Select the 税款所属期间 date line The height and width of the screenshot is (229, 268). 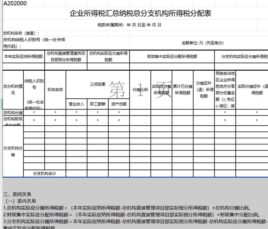click(x=129, y=25)
